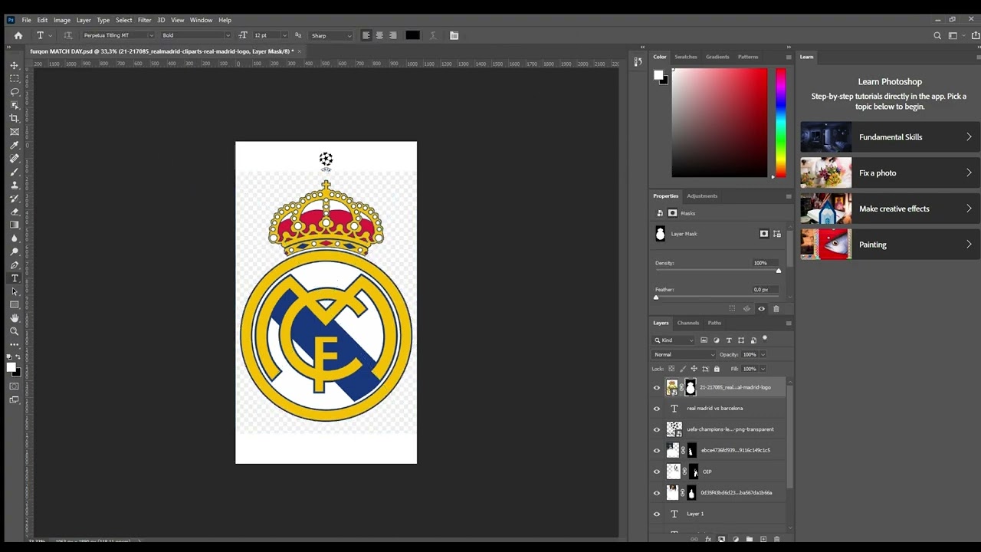The height and width of the screenshot is (552, 981).
Task: Select the Move tool
Action: click(x=14, y=65)
